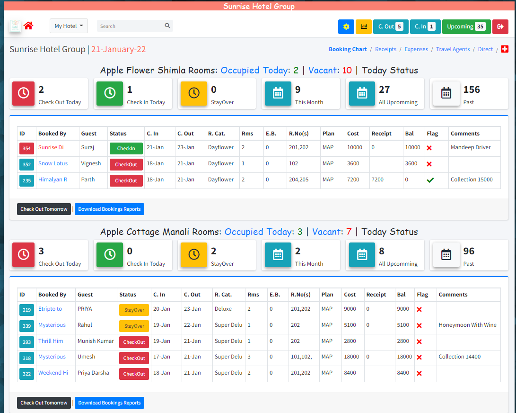
Task: Go to Receipts section
Action: tap(385, 49)
